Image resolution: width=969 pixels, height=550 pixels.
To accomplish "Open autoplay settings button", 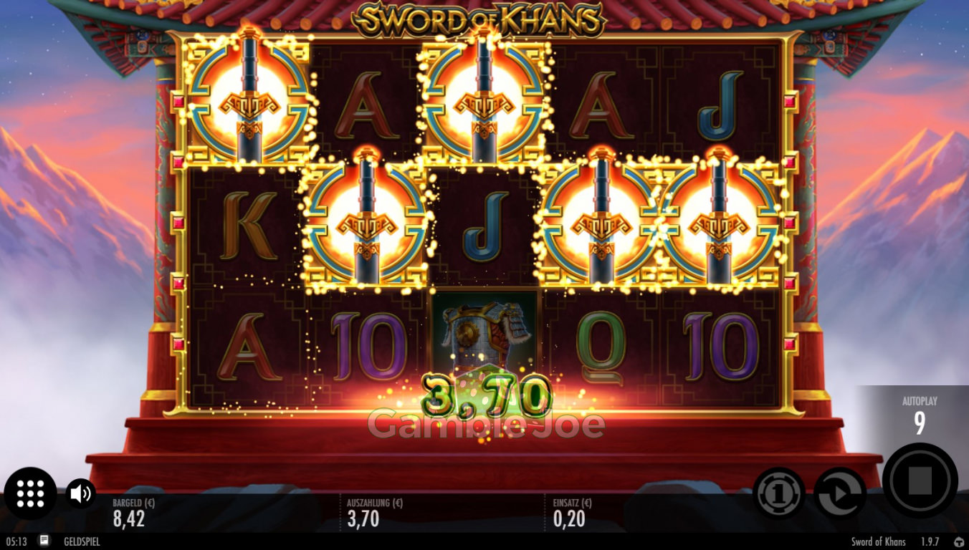I will tap(840, 493).
